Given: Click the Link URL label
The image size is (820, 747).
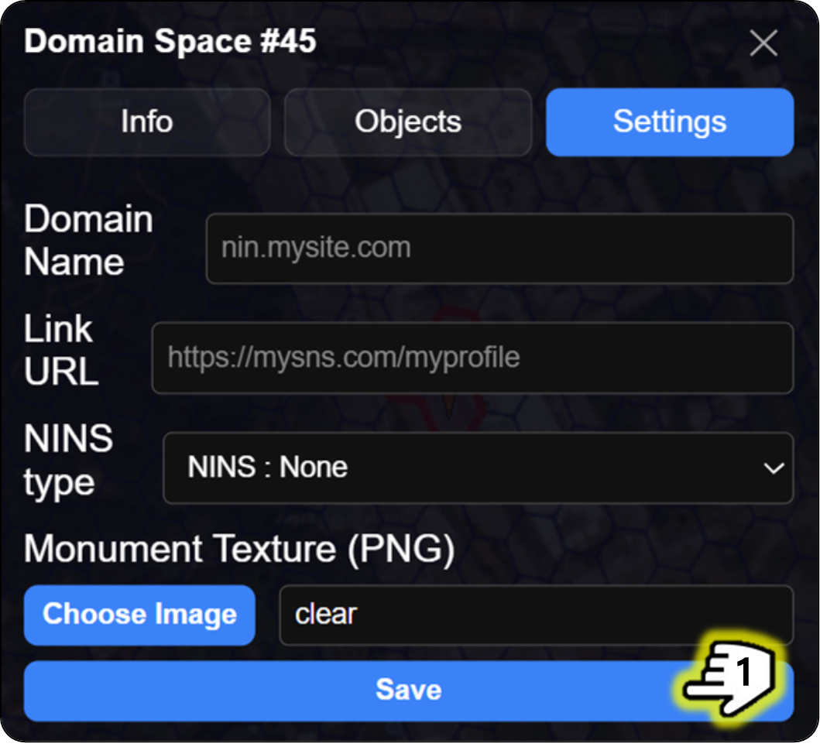Looking at the screenshot, I should (x=61, y=351).
